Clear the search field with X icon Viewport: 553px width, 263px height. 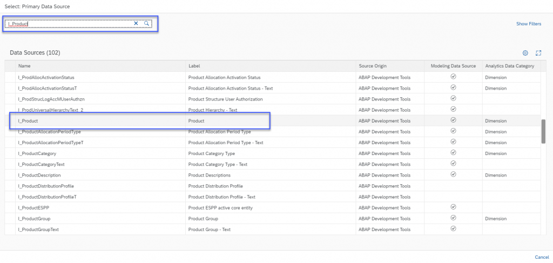coord(136,23)
